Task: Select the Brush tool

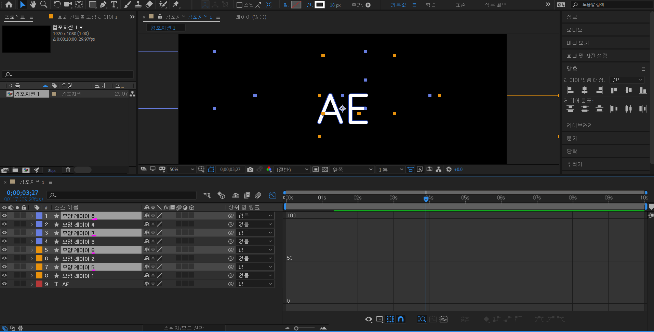Action: point(127,4)
